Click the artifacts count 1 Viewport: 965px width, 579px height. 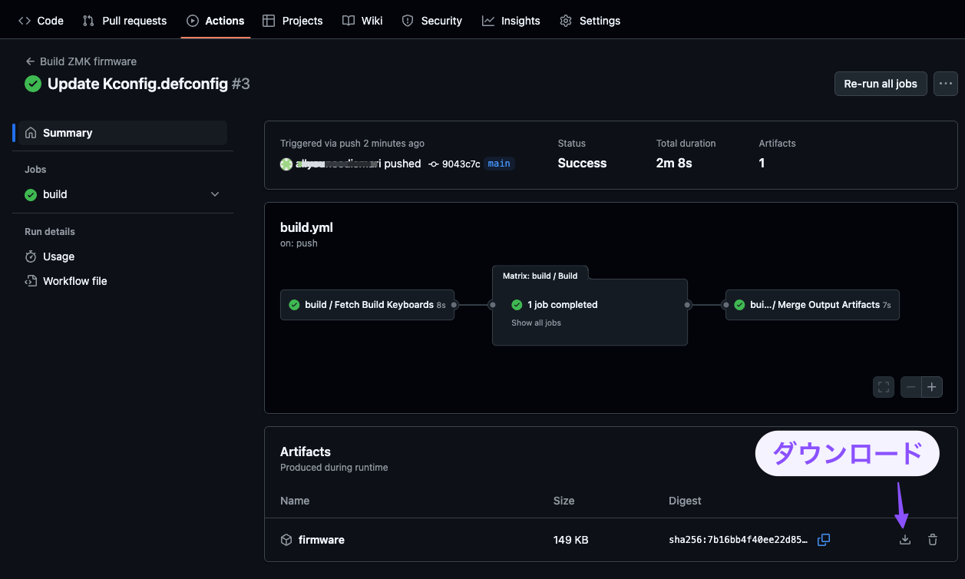(x=762, y=163)
